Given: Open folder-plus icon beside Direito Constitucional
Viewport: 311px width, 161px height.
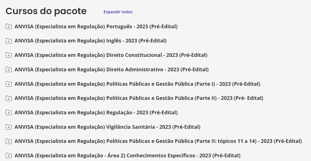Looking at the screenshot, I should click(x=8, y=55).
